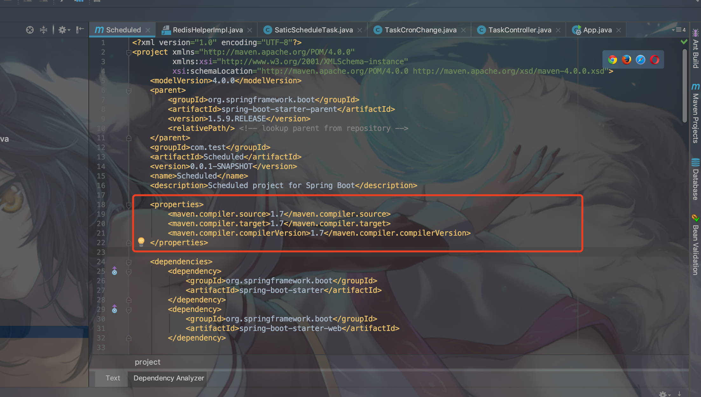Open project panel settings gear menu
The image size is (701, 397).
point(64,30)
